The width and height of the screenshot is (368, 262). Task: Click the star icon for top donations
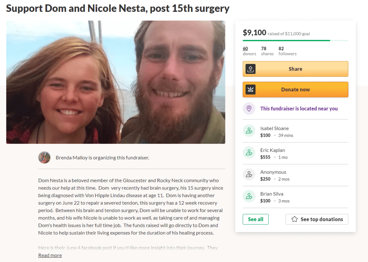click(x=295, y=219)
